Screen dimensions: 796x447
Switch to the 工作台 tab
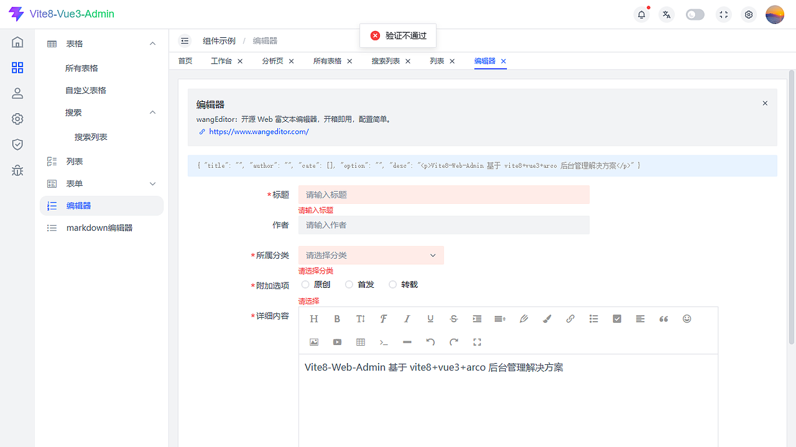point(221,61)
